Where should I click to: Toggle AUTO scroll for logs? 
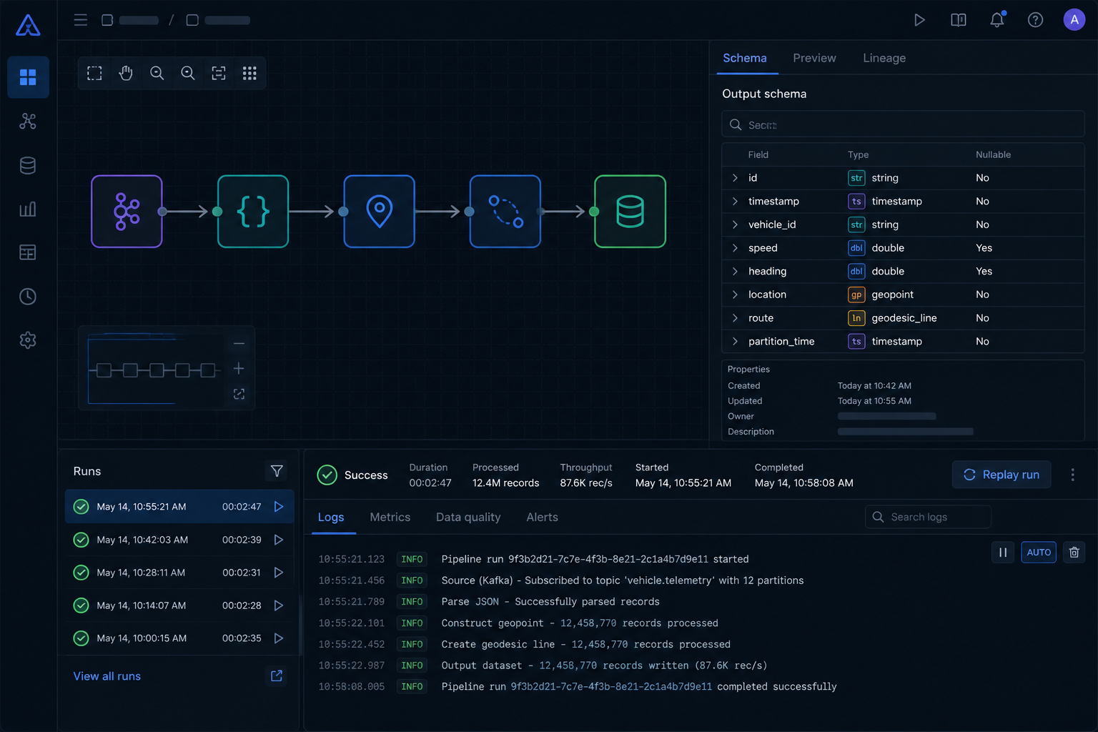click(1039, 553)
